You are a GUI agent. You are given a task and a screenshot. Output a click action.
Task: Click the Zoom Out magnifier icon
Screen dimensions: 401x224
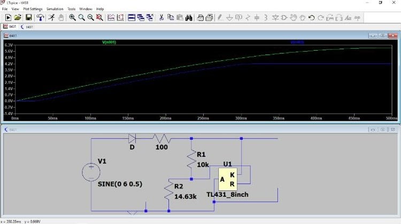click(x=90, y=18)
